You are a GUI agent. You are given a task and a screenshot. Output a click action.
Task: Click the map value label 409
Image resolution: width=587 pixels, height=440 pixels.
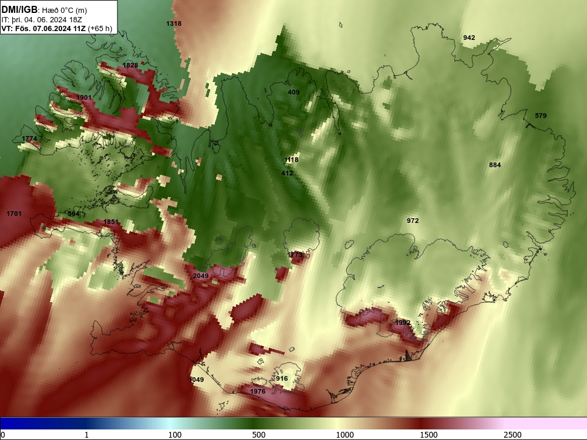click(x=293, y=92)
